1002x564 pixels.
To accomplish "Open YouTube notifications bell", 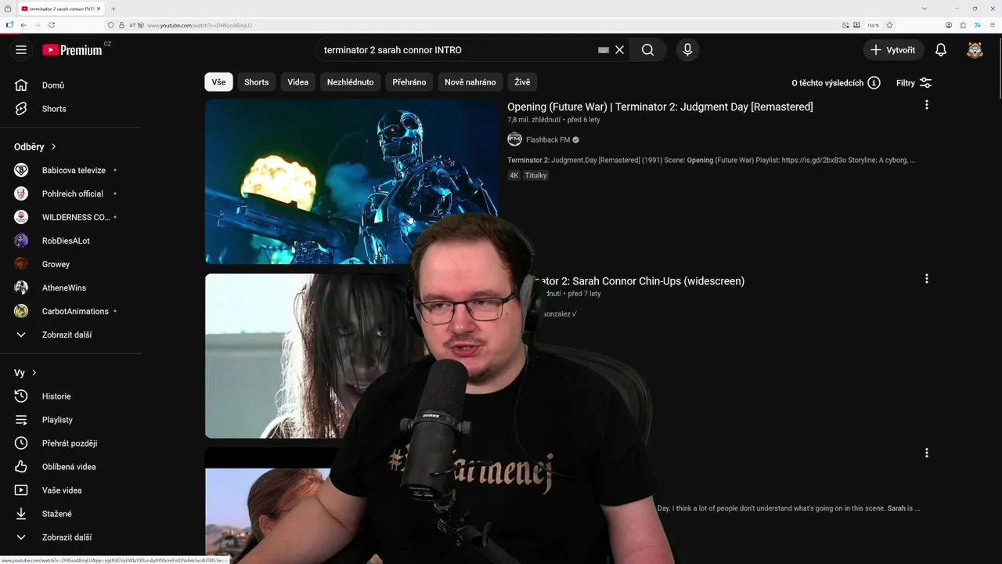I will pos(941,50).
